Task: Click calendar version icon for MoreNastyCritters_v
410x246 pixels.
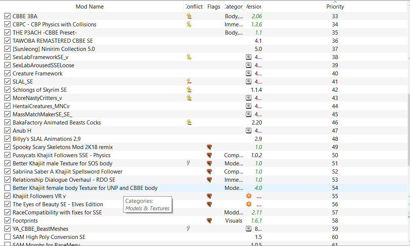Action: (x=249, y=98)
